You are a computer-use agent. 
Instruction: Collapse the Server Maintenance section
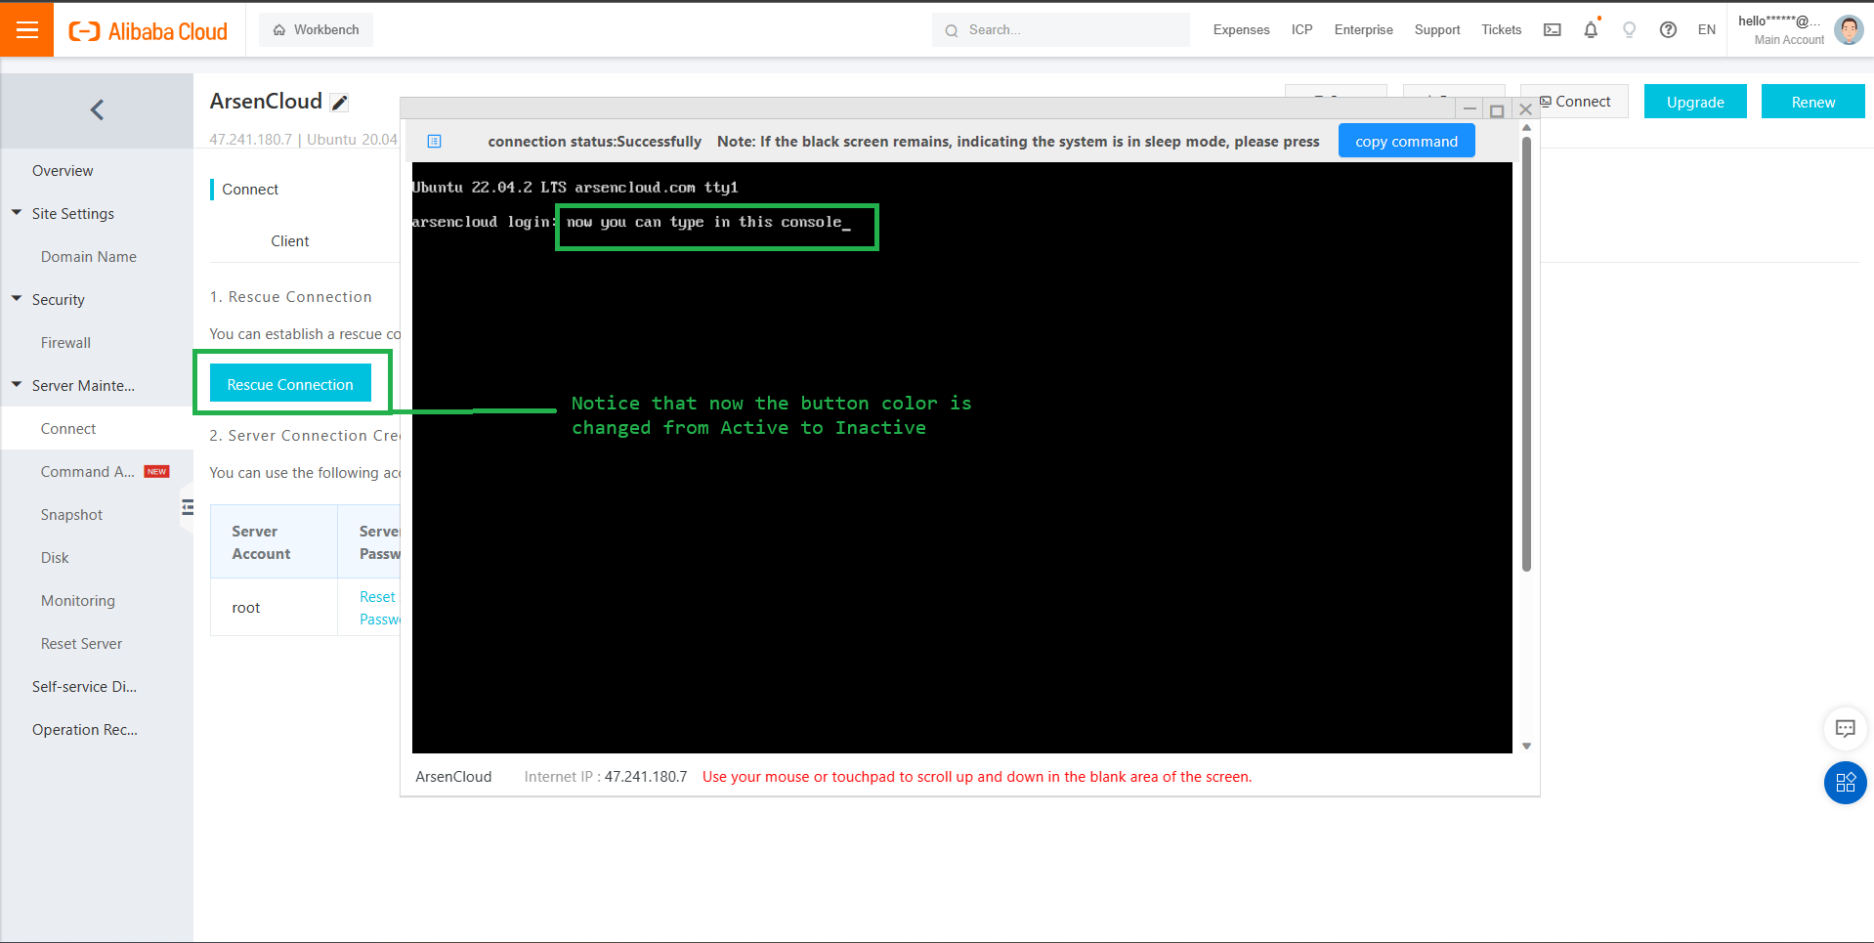tap(17, 385)
